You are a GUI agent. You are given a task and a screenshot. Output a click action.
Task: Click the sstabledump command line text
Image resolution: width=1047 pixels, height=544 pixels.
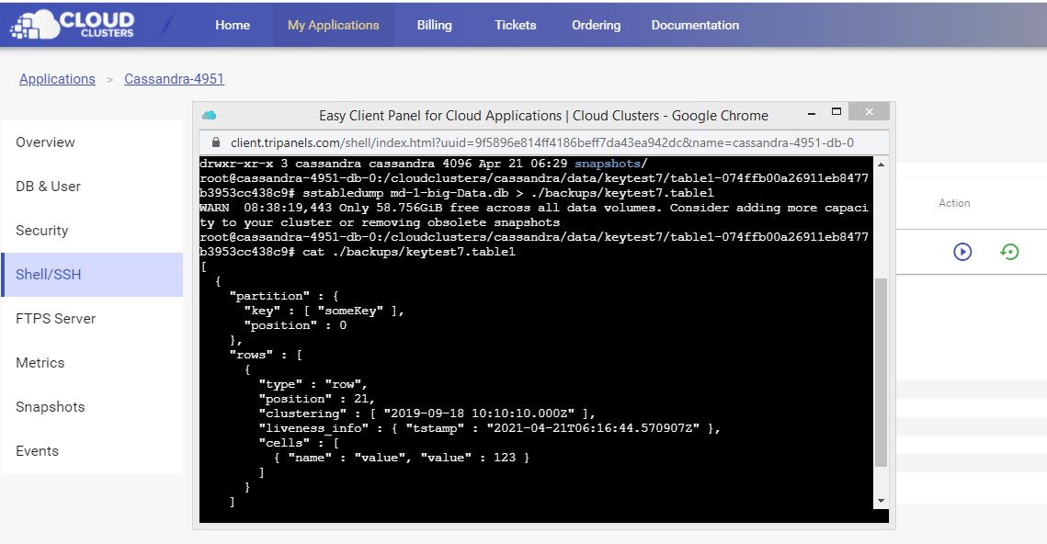click(509, 193)
